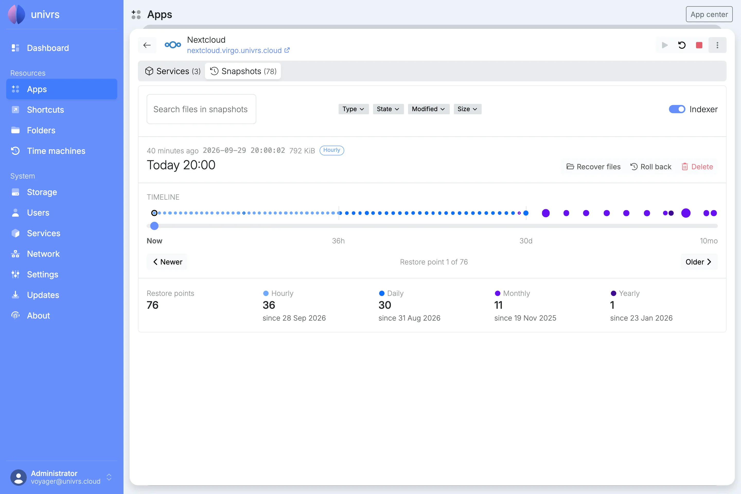Open Dashboard in the sidebar
Viewport: 741px width, 494px height.
62,48
